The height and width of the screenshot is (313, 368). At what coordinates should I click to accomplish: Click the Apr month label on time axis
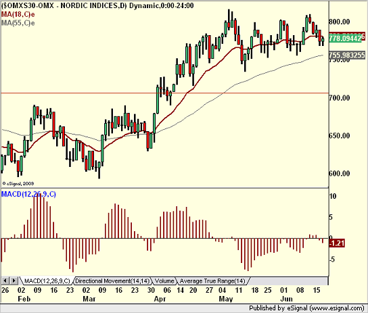click(x=160, y=299)
